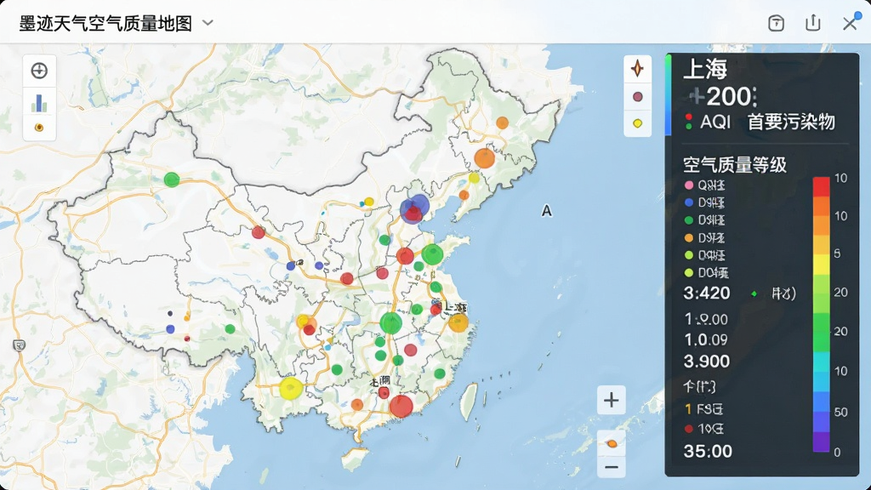Viewport: 871px width, 490px height.
Task: Select the pinkish-red marker in Jiangxi
Action: click(411, 350)
